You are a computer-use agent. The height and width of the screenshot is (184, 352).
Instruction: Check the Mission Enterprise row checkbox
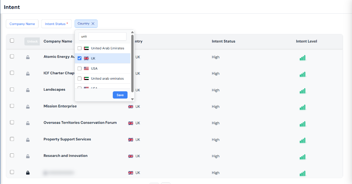12,106
